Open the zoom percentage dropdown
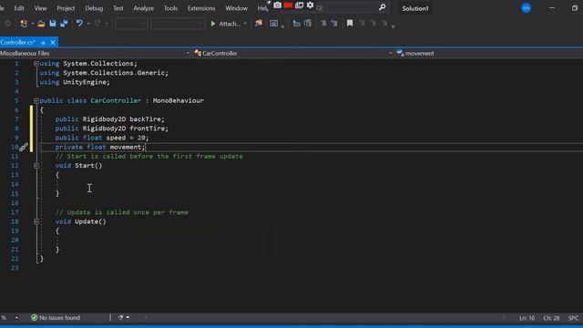The height and width of the screenshot is (328, 583). (16, 318)
